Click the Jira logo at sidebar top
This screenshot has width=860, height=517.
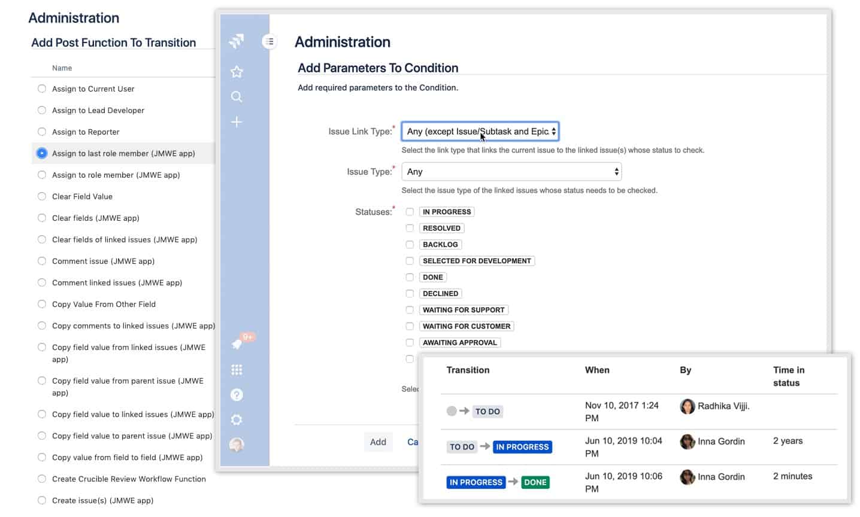(x=237, y=42)
